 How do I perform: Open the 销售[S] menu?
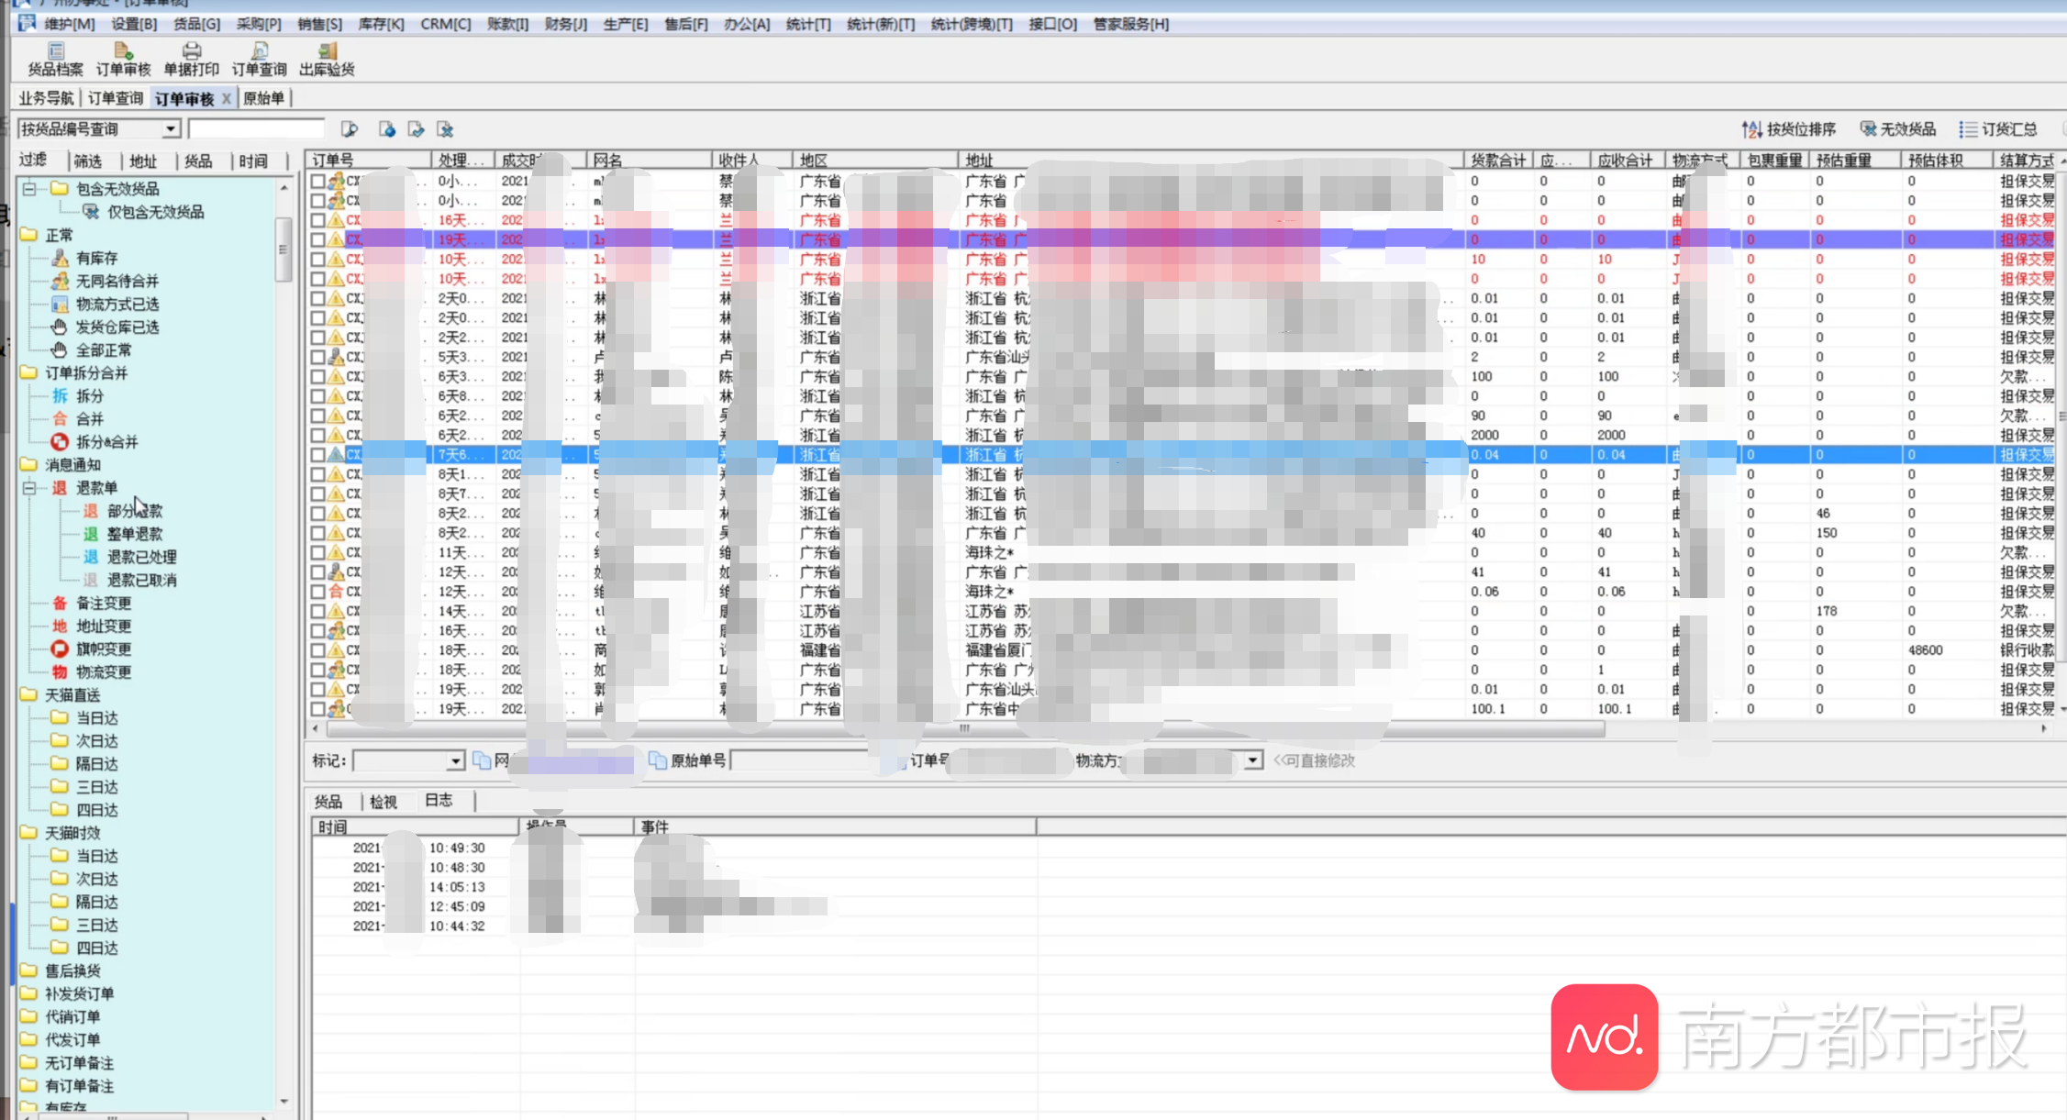[319, 24]
